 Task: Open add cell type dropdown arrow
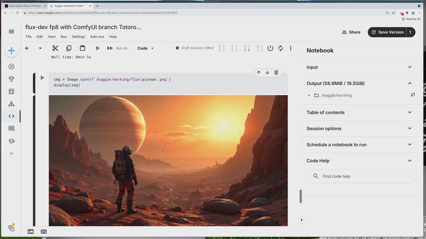point(40,48)
